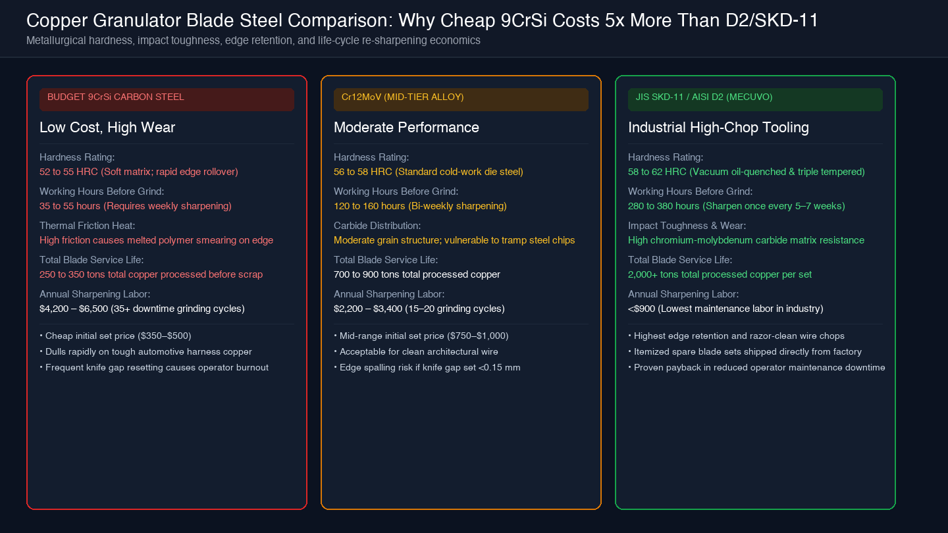Click Annual Sharpening Labor label in 9CrSi card
Screen dimensions: 948x533
[x=95, y=294]
